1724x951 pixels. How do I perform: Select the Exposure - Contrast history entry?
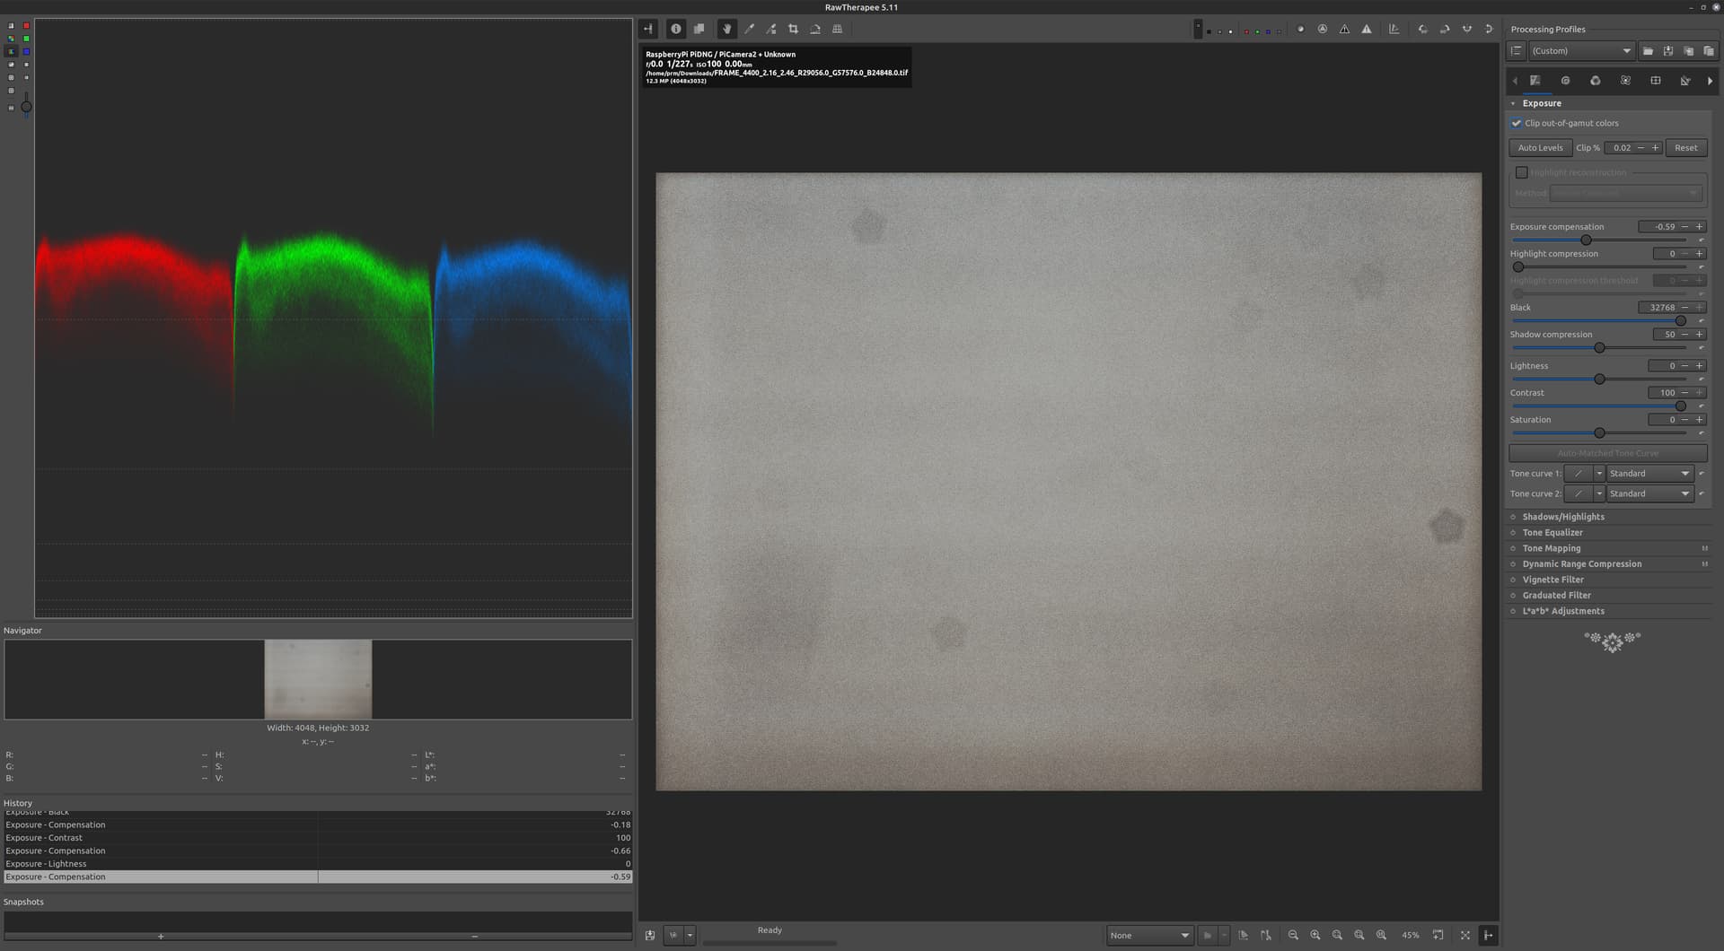point(318,838)
